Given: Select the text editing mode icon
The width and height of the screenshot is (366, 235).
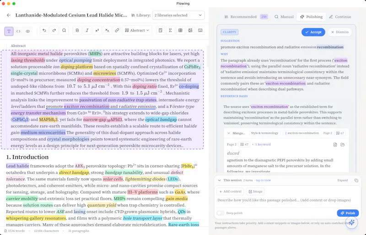Looking at the screenshot, I should [x=9, y=31].
